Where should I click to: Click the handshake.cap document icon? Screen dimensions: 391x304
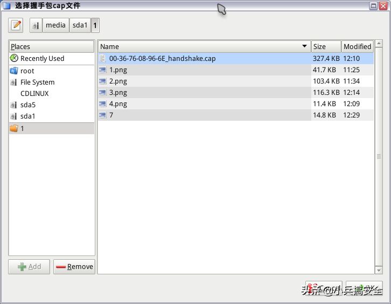tap(102, 58)
